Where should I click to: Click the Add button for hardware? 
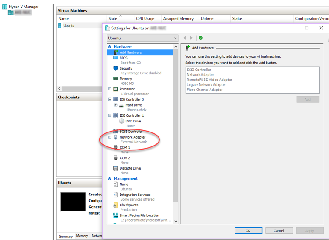tap(308, 99)
